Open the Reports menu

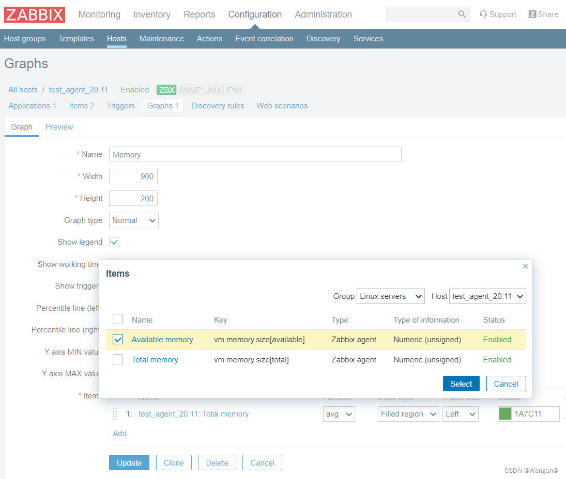coord(199,14)
